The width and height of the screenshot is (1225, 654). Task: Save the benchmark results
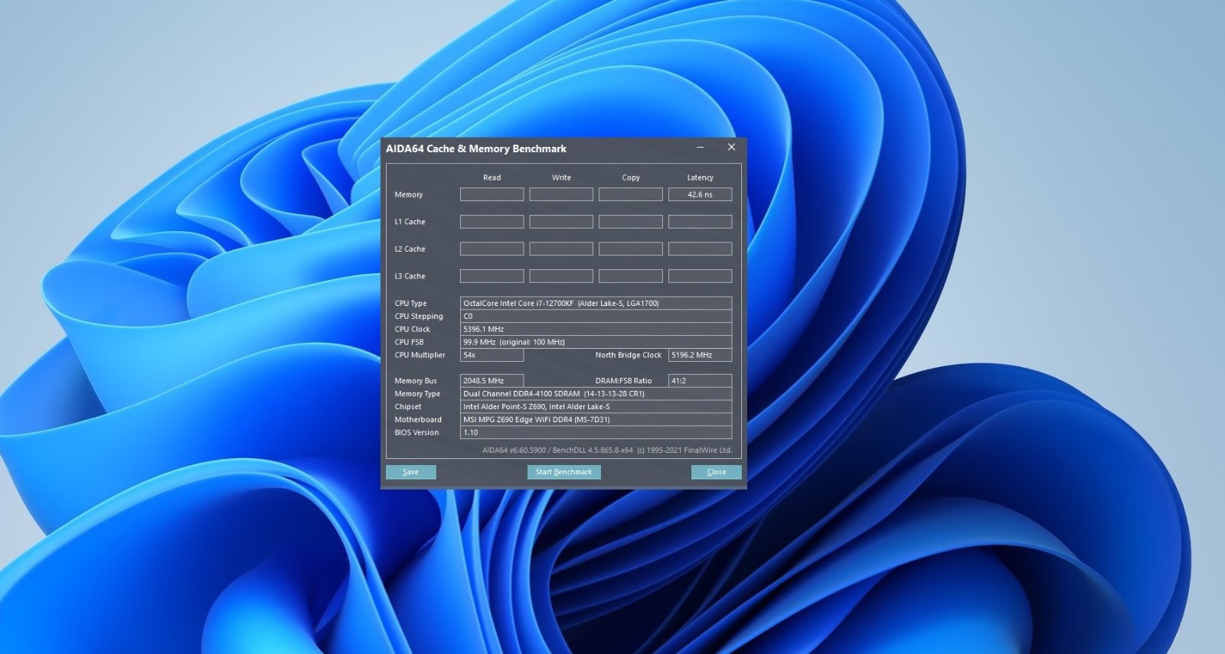point(411,472)
